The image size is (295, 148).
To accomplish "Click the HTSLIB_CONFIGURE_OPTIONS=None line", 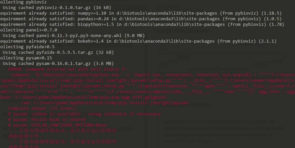I will click(57, 125).
